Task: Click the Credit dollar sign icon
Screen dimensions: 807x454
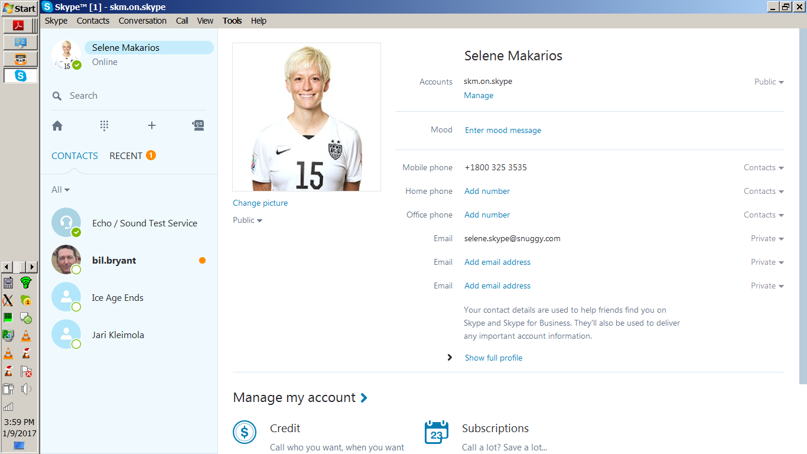Action: pyautogui.click(x=245, y=432)
